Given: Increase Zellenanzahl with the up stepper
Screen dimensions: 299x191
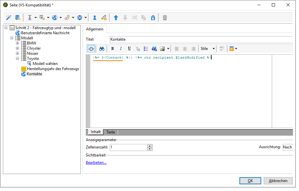Looking at the screenshot, I should tap(149, 146).
